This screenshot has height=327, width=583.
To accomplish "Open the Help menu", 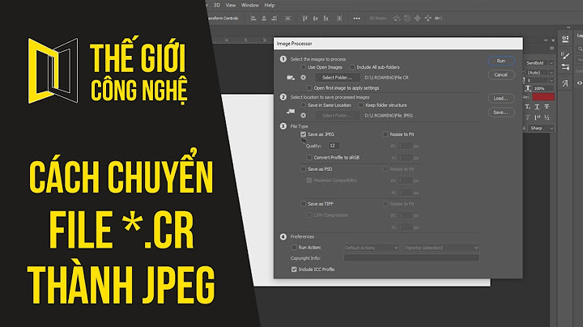I will click(x=270, y=5).
